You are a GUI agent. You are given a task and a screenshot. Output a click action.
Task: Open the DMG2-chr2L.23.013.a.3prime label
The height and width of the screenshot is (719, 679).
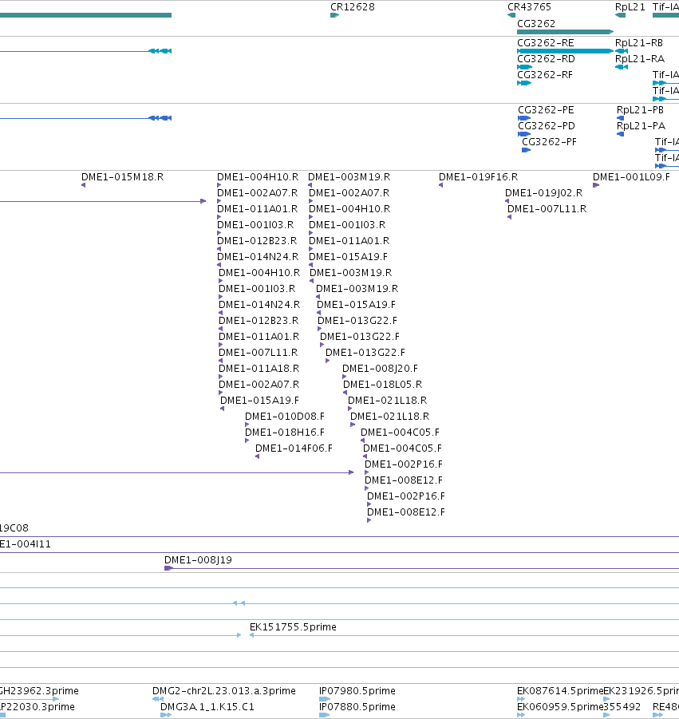click(x=224, y=691)
